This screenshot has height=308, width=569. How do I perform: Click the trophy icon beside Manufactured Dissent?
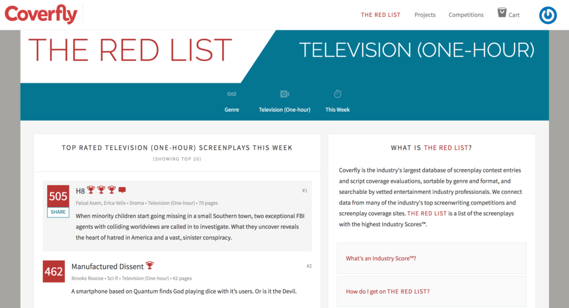149,265
